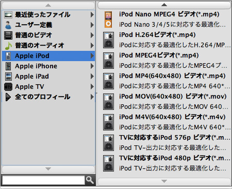Click the profile list up arrow button
The image size is (232, 189).
164,5
